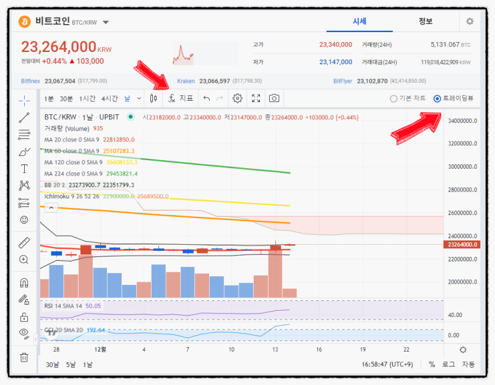Click the CCI 20 SMA 20 legend
The height and width of the screenshot is (385, 495).
click(x=74, y=330)
